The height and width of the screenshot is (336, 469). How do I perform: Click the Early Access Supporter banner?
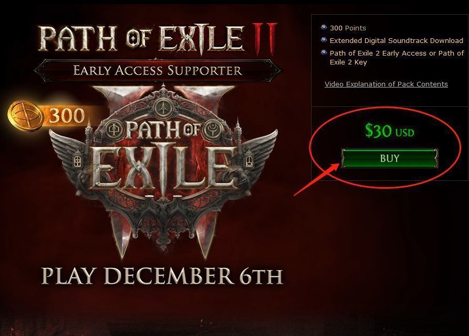point(157,71)
